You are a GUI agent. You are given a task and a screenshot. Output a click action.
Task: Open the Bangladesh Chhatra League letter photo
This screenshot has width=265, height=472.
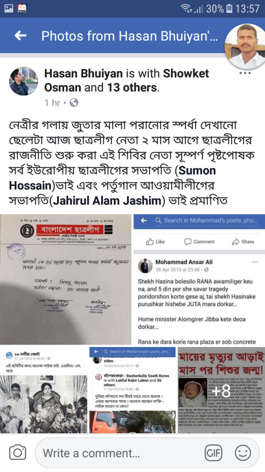pos(65,279)
